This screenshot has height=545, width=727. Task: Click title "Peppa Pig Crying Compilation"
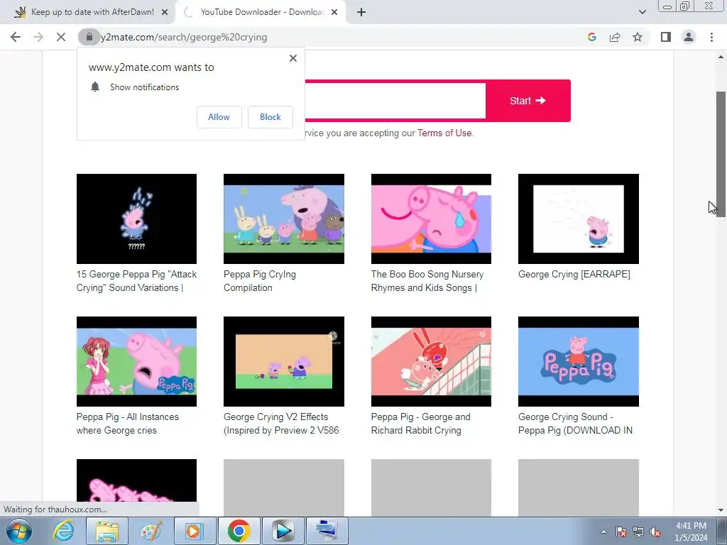(x=260, y=281)
